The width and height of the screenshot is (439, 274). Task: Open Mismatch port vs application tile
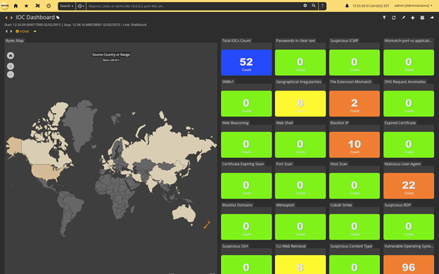409,63
